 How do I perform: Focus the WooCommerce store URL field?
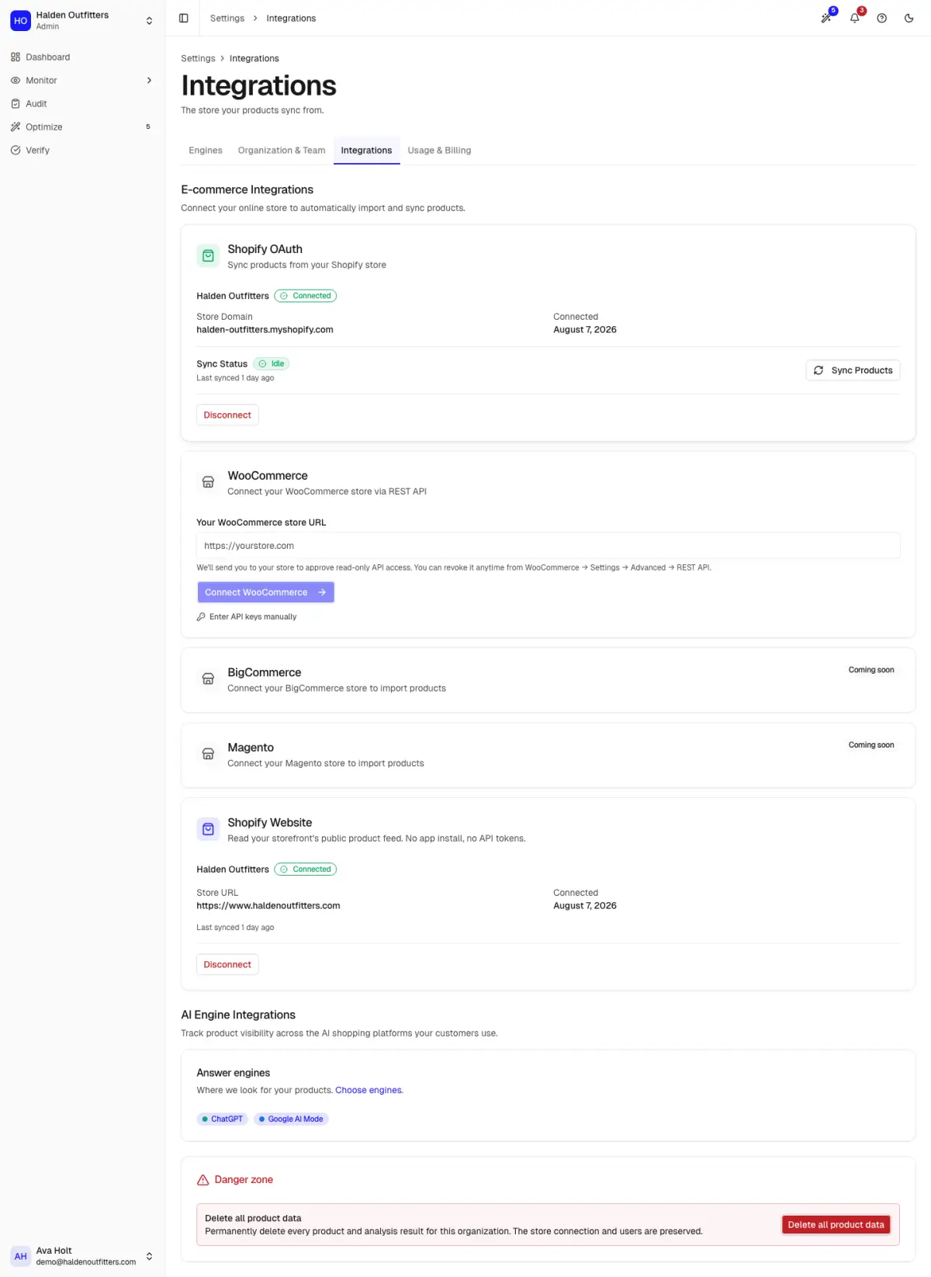[548, 546]
